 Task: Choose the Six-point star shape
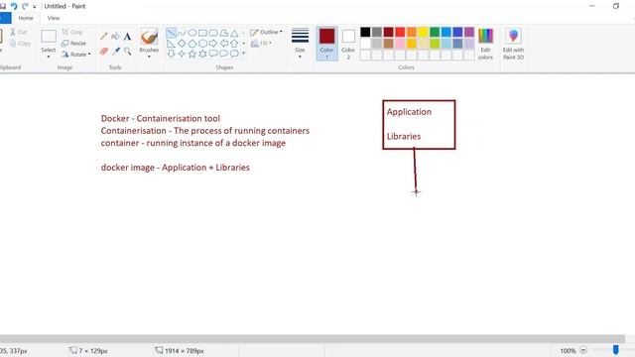(202, 54)
